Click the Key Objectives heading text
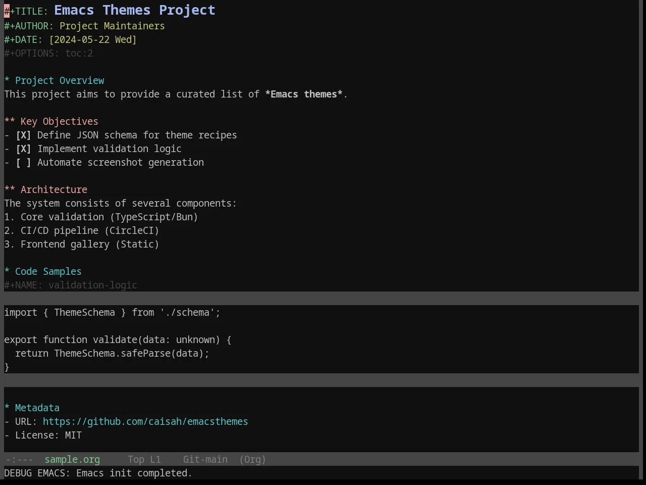The height and width of the screenshot is (485, 646). (x=60, y=121)
